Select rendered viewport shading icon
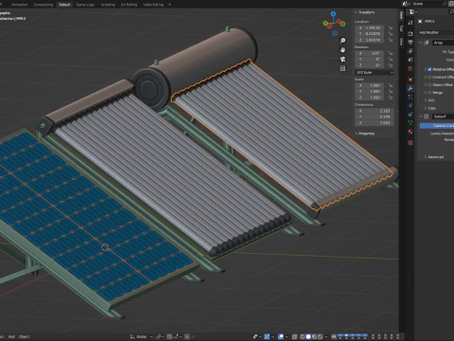The width and height of the screenshot is (454, 341). click(320, 336)
